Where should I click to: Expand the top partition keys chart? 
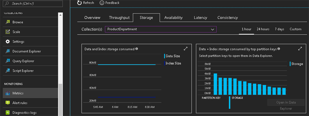pos(300,49)
